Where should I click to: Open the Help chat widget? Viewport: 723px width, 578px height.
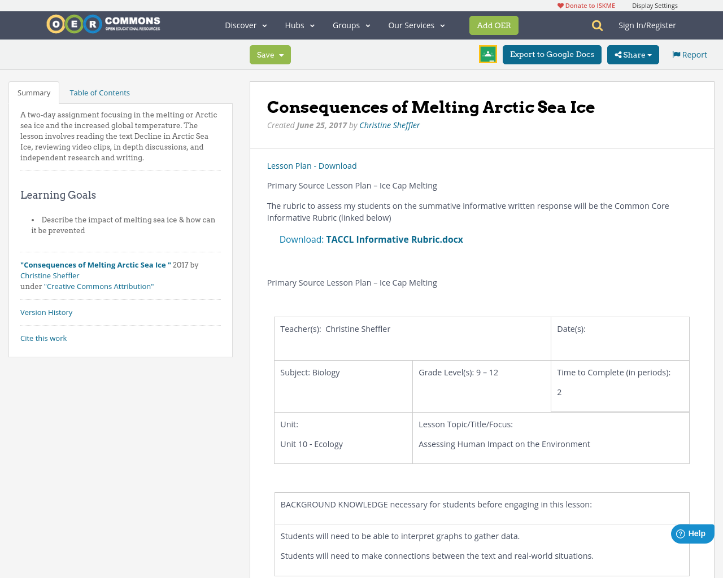click(x=692, y=533)
